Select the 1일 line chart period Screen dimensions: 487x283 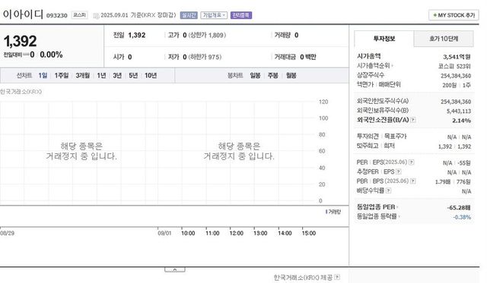point(43,76)
